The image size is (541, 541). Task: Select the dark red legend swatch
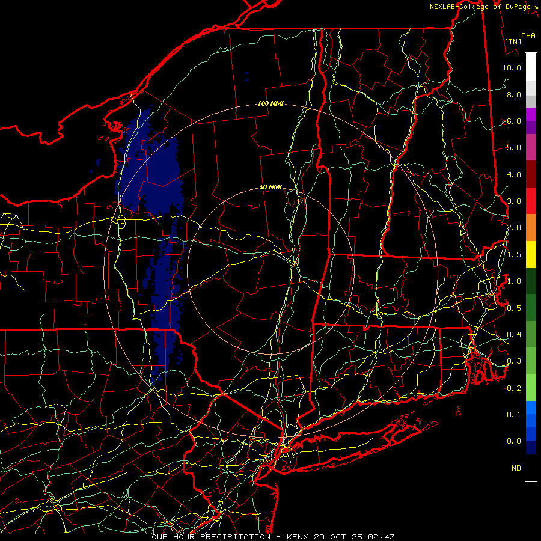coord(531,174)
